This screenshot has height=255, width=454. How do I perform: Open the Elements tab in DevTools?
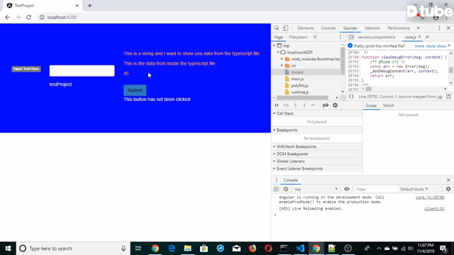pos(306,28)
